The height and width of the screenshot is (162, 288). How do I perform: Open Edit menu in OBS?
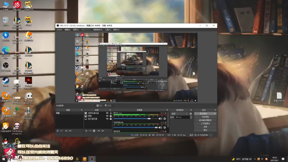[x=67, y=30]
